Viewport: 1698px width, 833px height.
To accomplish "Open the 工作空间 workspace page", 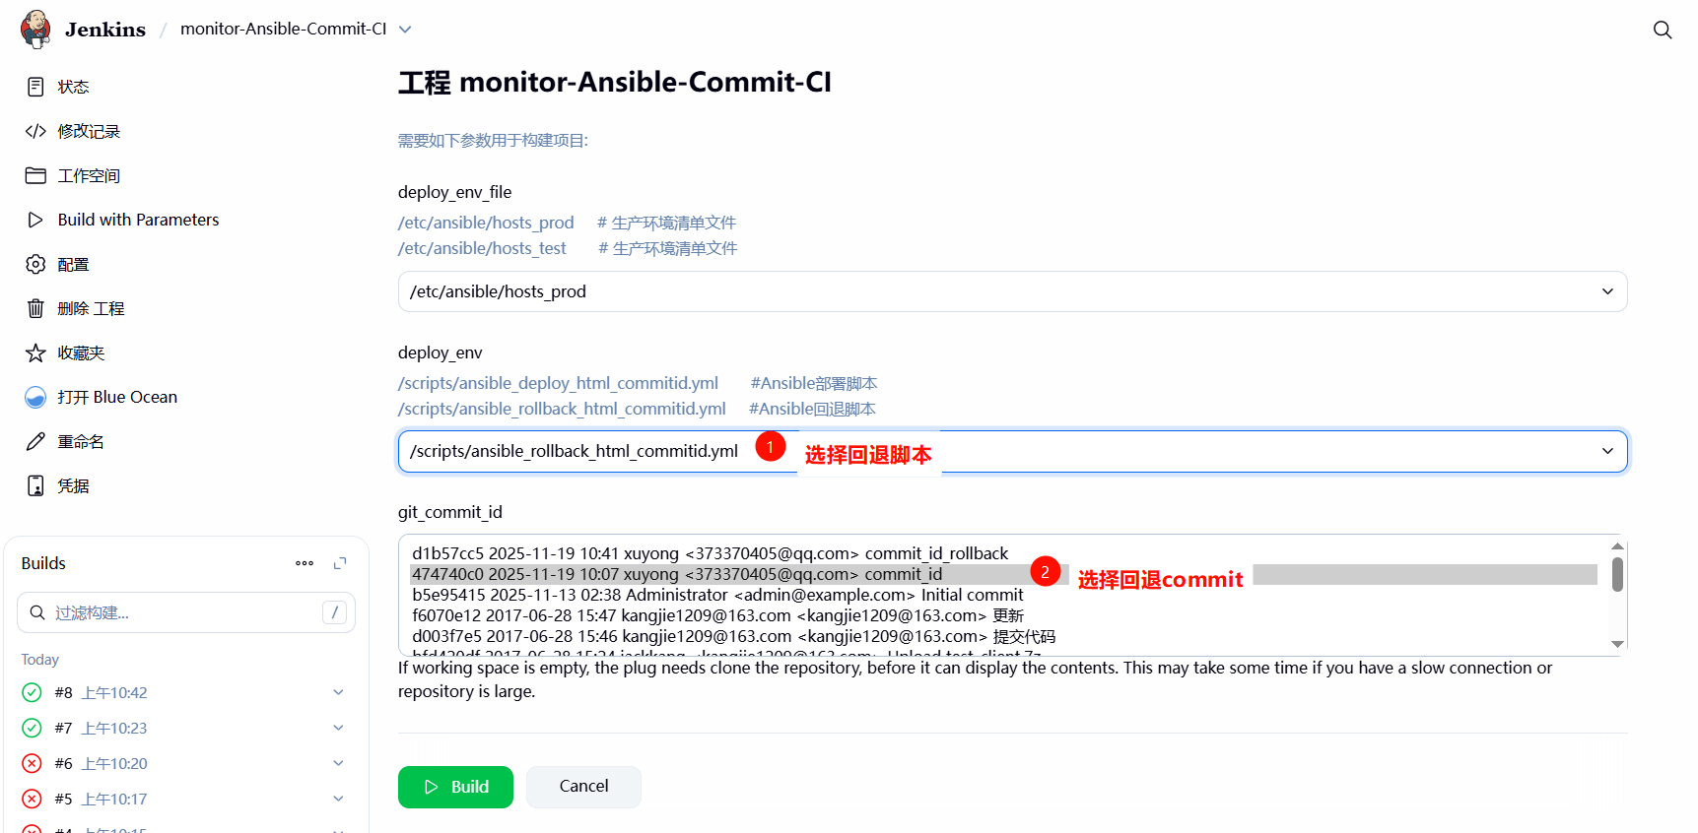I will click(88, 175).
